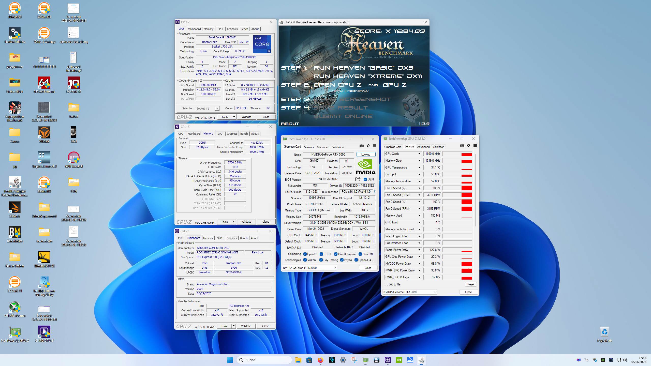Toggle Ray Tracing checkbox in GPU-Z

coord(321,260)
